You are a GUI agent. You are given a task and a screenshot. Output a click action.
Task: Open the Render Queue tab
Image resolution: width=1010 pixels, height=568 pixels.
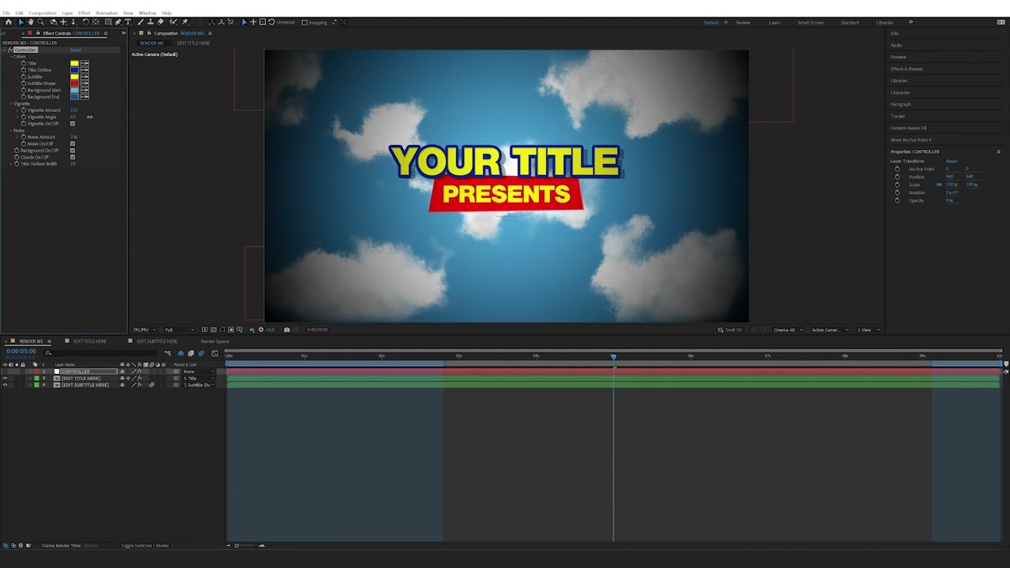pos(215,342)
